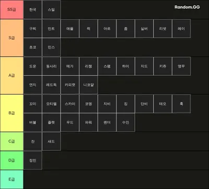Select the 오티엘 tile
Screen dimensions: 209x189
(51, 104)
